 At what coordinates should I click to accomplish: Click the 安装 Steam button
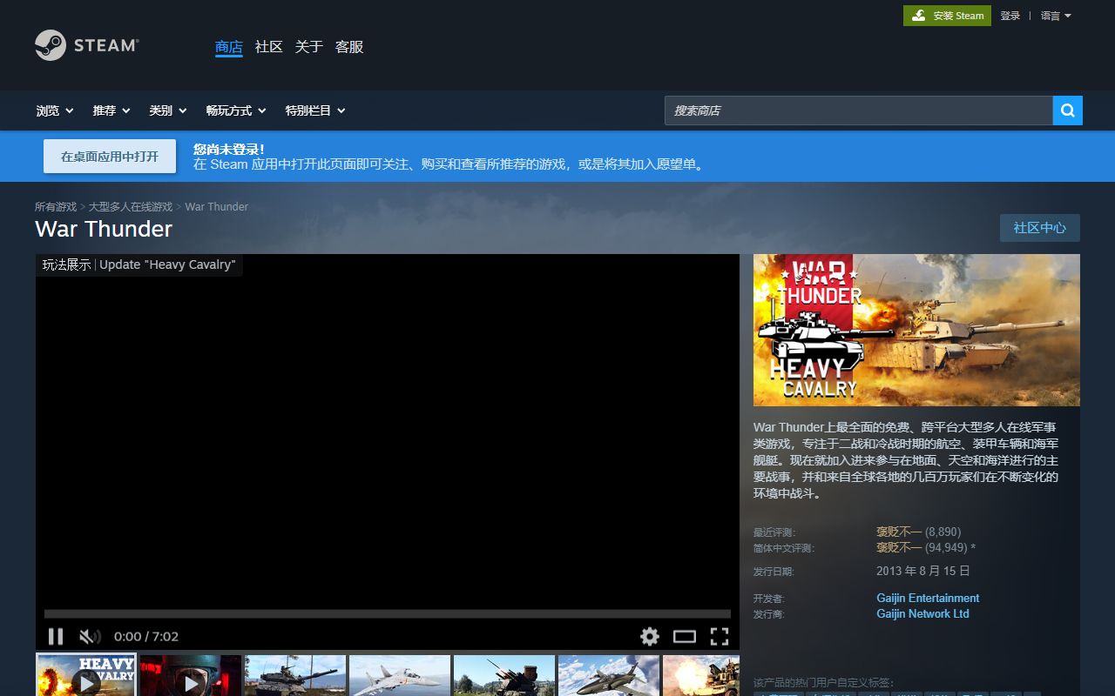[x=947, y=16]
